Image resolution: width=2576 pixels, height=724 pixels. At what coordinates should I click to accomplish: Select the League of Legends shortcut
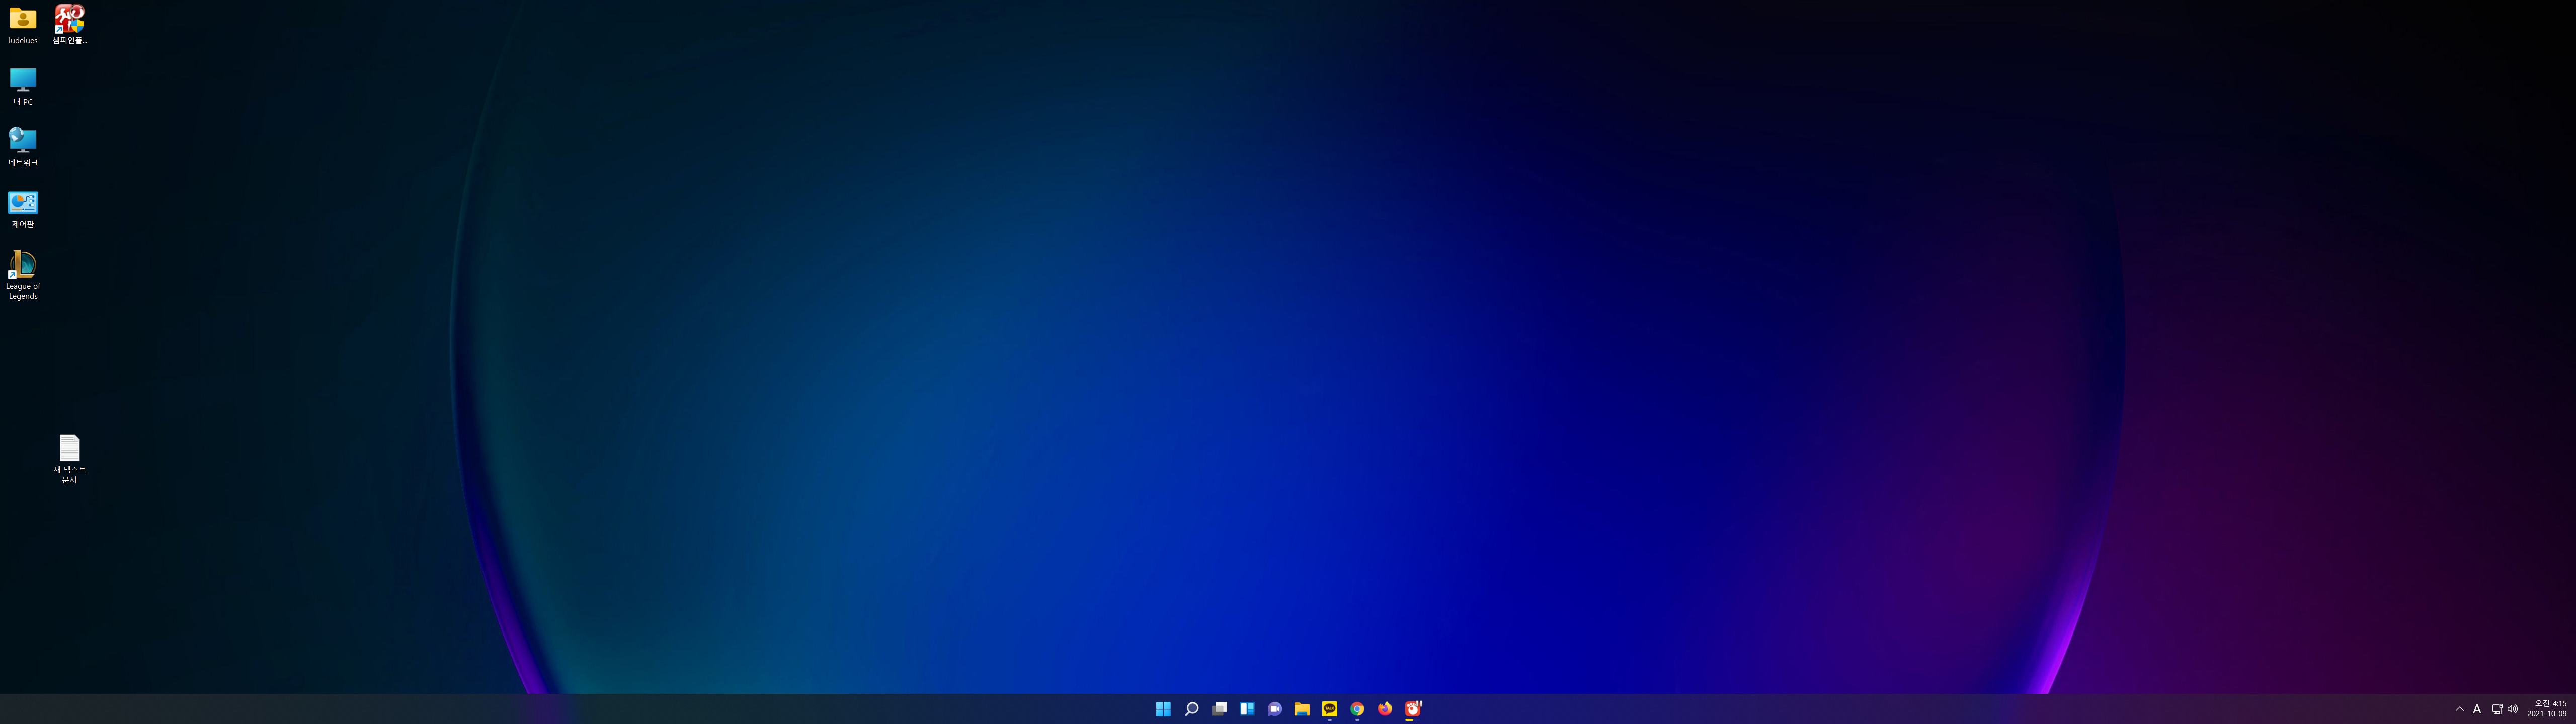click(x=23, y=275)
